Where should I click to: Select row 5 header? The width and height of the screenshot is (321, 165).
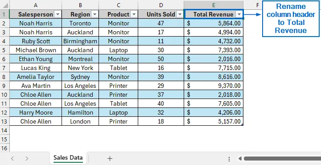[5, 50]
